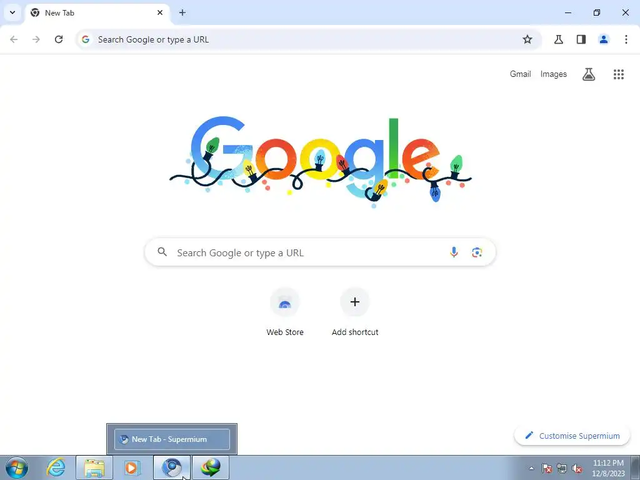Focus the Google search box on page
Viewport: 640px width, 480px height.
point(321,252)
